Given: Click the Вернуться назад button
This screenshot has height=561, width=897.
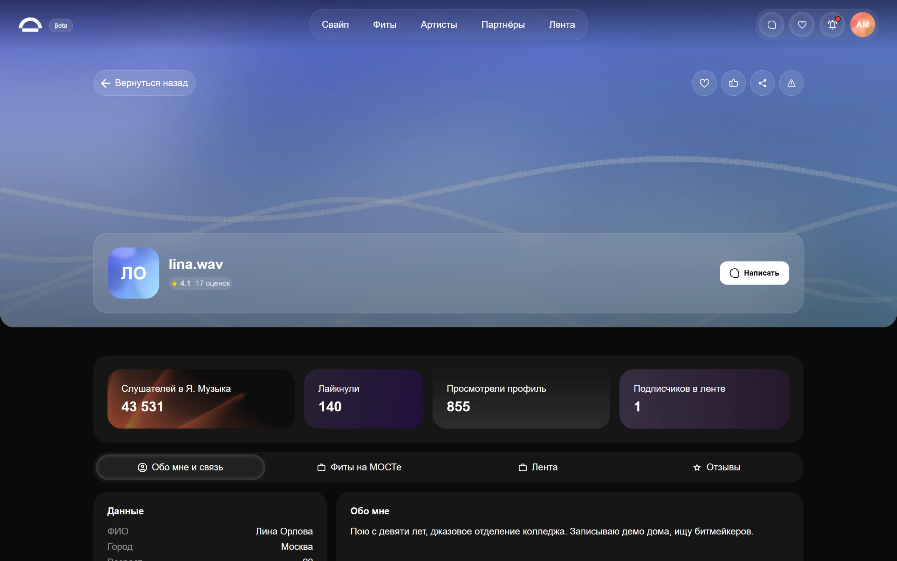Looking at the screenshot, I should pos(145,83).
